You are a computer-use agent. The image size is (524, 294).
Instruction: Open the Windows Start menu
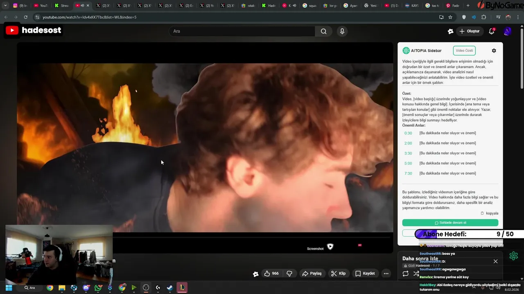pyautogui.click(x=9, y=288)
